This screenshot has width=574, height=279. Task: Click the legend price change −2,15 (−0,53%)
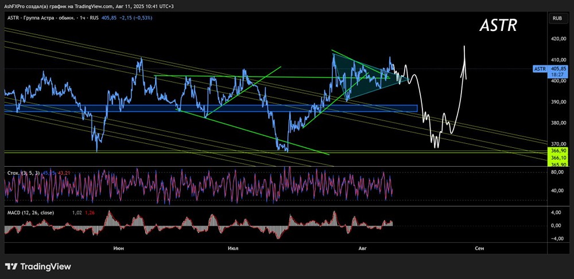coord(136,18)
